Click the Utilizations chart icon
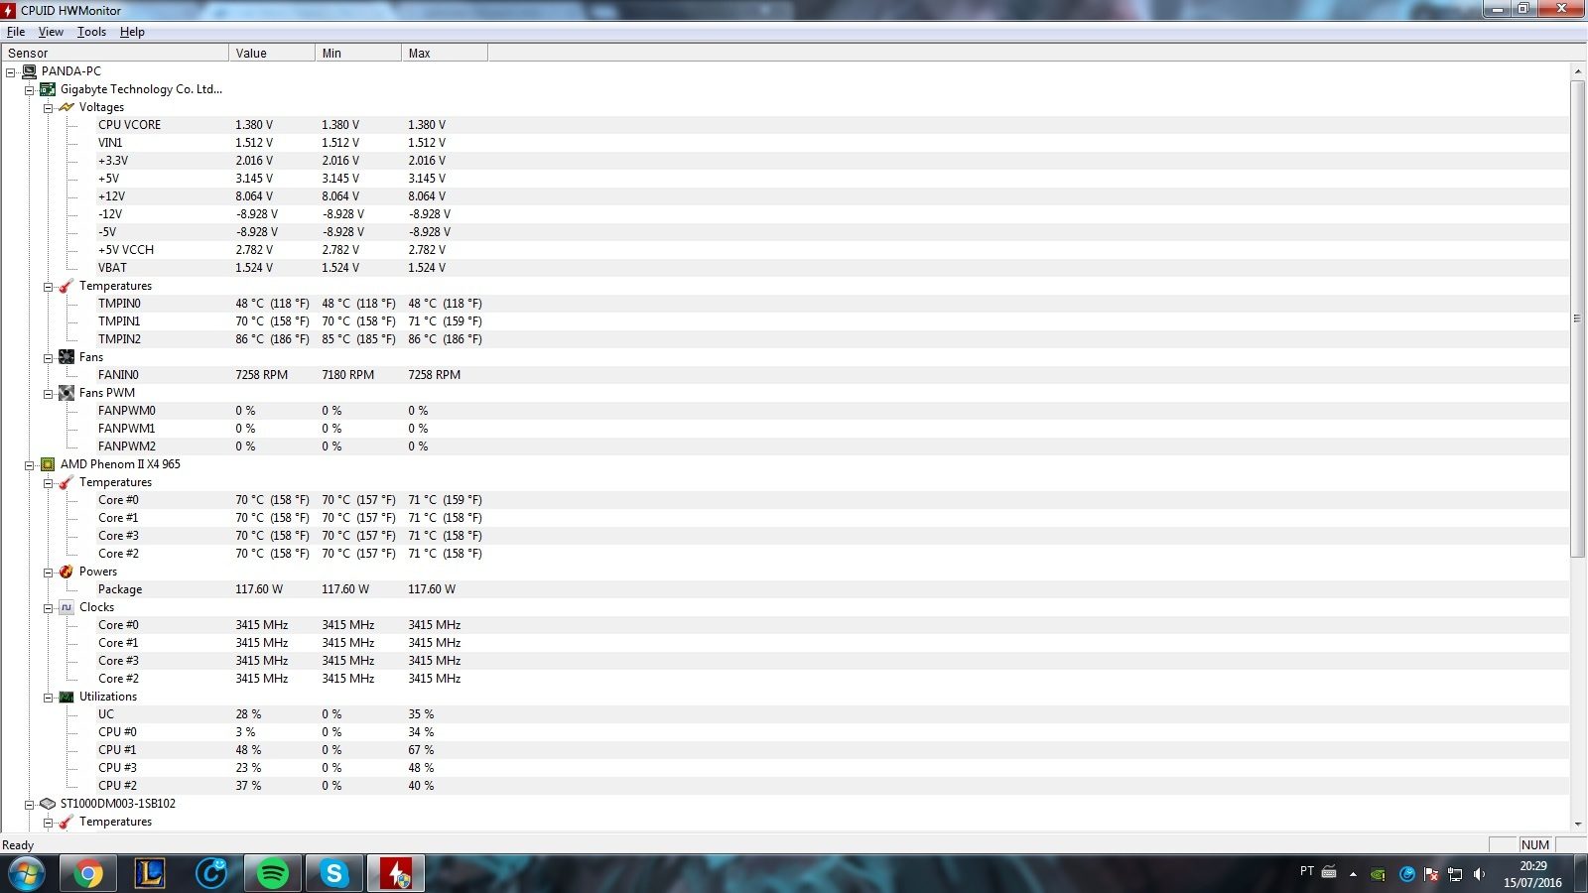The height and width of the screenshot is (893, 1588). click(x=66, y=697)
